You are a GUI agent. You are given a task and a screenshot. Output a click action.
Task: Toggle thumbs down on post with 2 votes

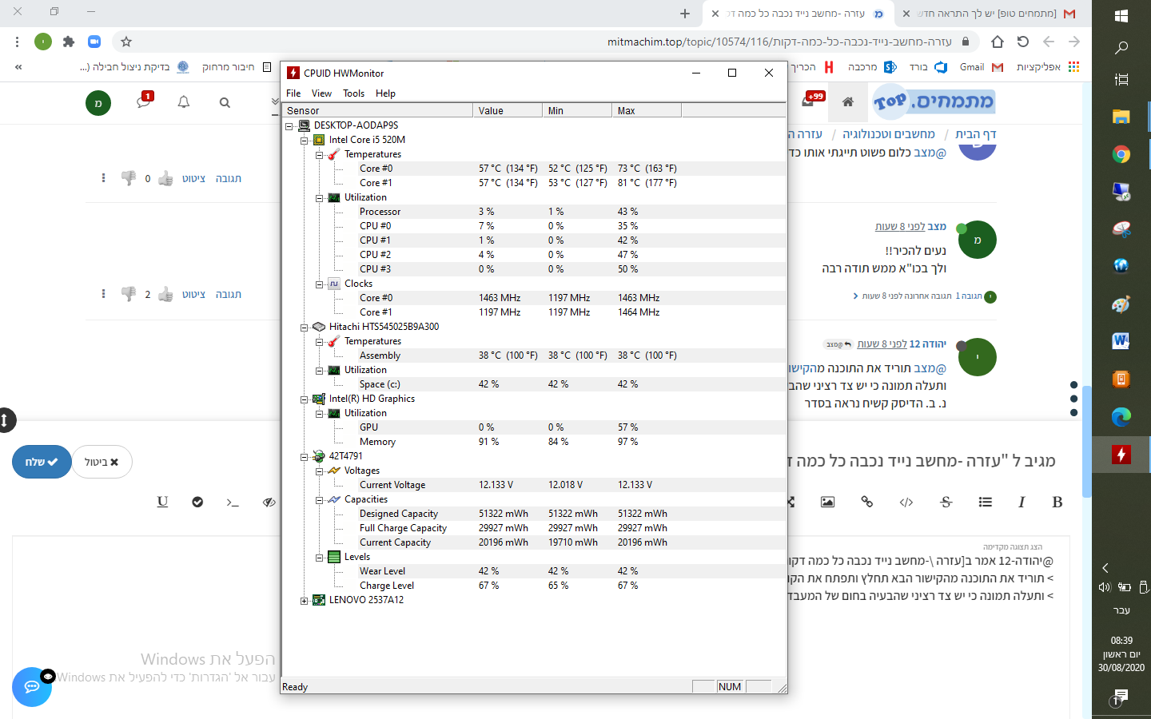(128, 294)
